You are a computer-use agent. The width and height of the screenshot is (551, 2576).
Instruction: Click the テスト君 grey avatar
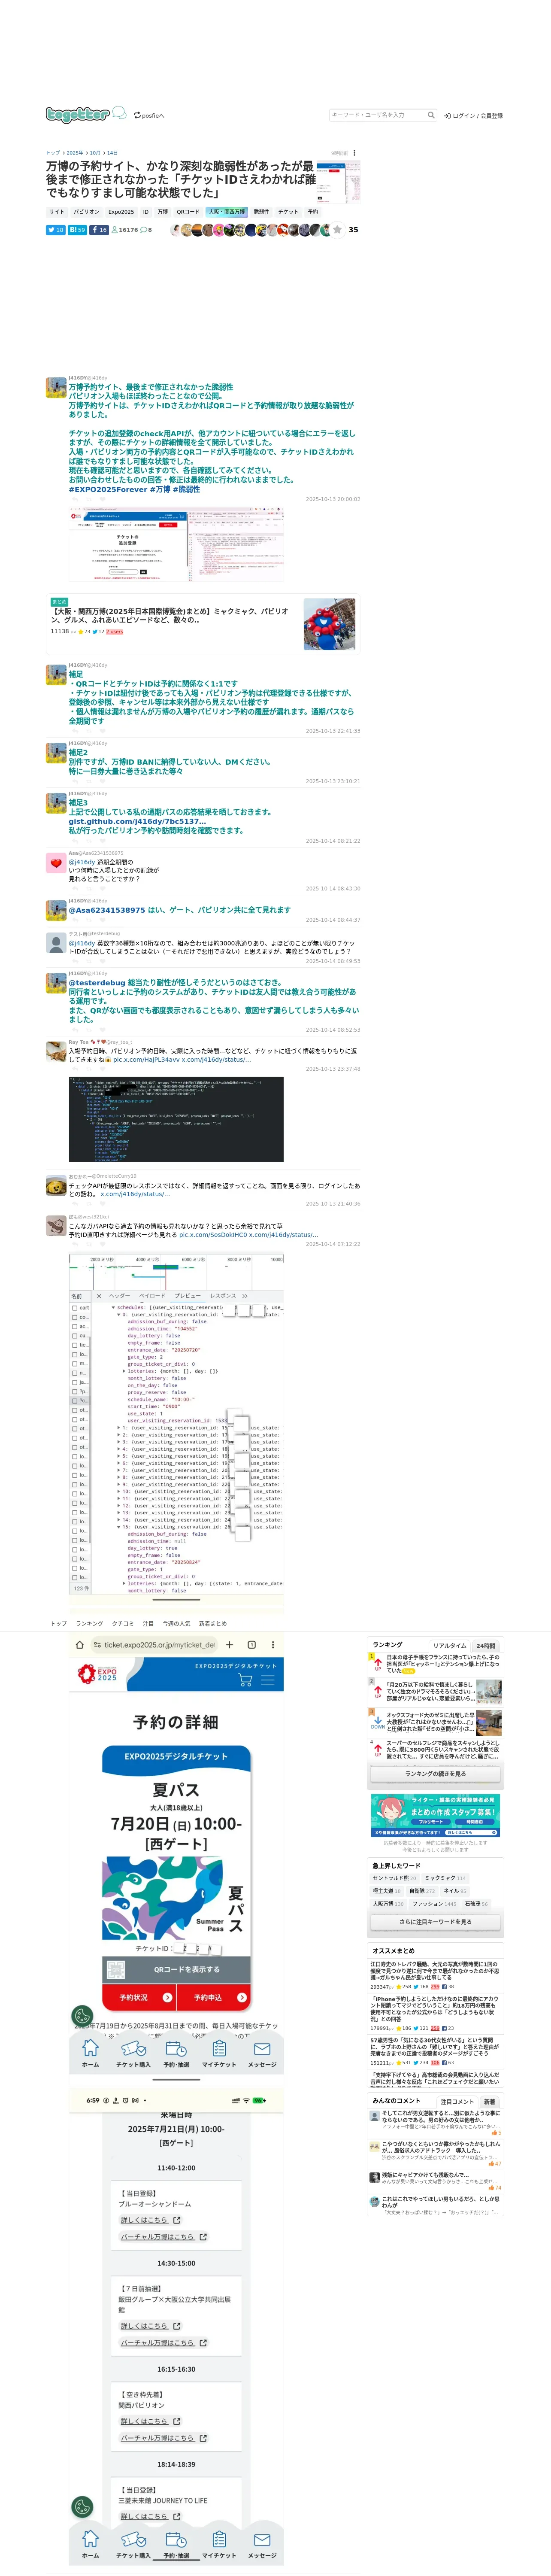56,942
